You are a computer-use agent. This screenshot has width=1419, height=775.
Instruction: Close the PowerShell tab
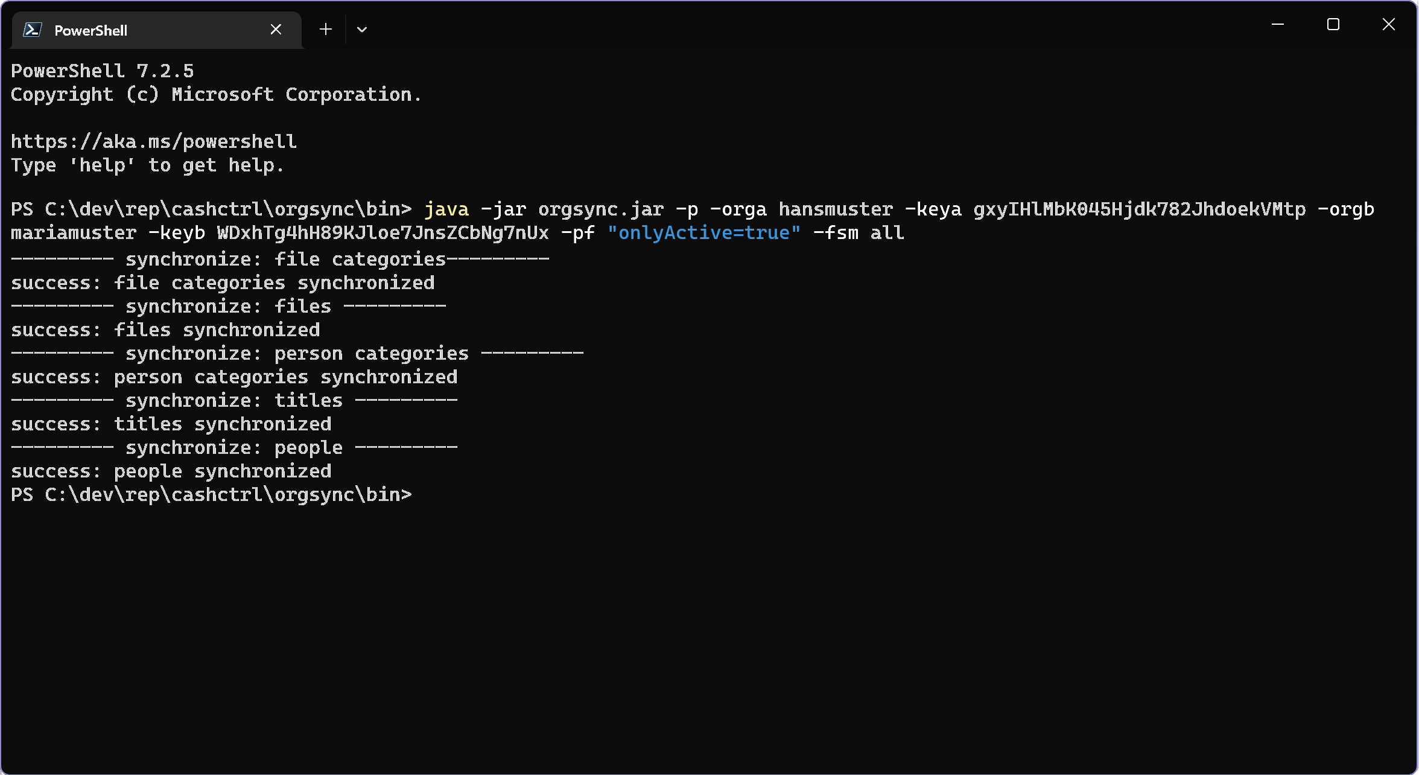[276, 30]
